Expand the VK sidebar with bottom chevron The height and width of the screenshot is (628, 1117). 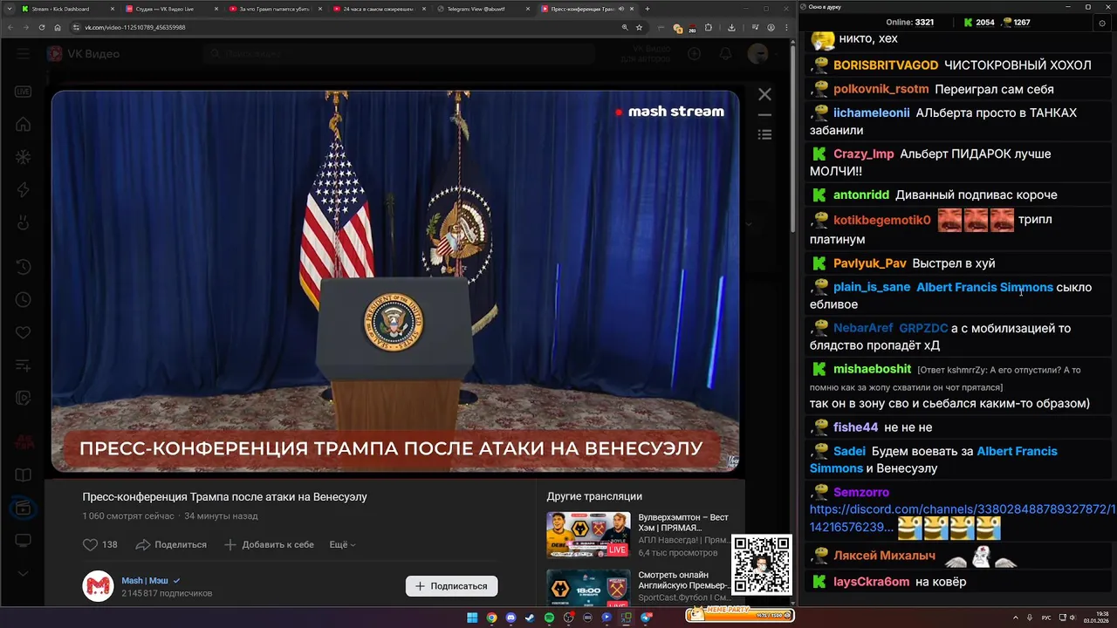click(23, 574)
